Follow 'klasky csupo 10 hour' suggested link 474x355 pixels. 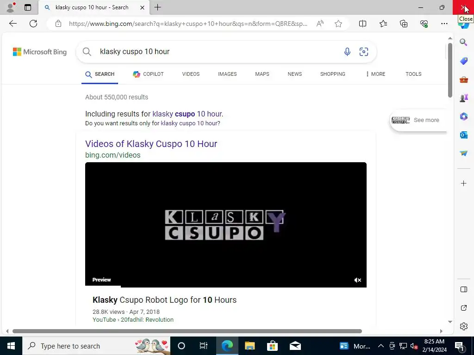[187, 114]
